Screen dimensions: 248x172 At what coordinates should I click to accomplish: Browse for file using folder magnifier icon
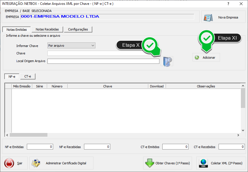(167, 61)
